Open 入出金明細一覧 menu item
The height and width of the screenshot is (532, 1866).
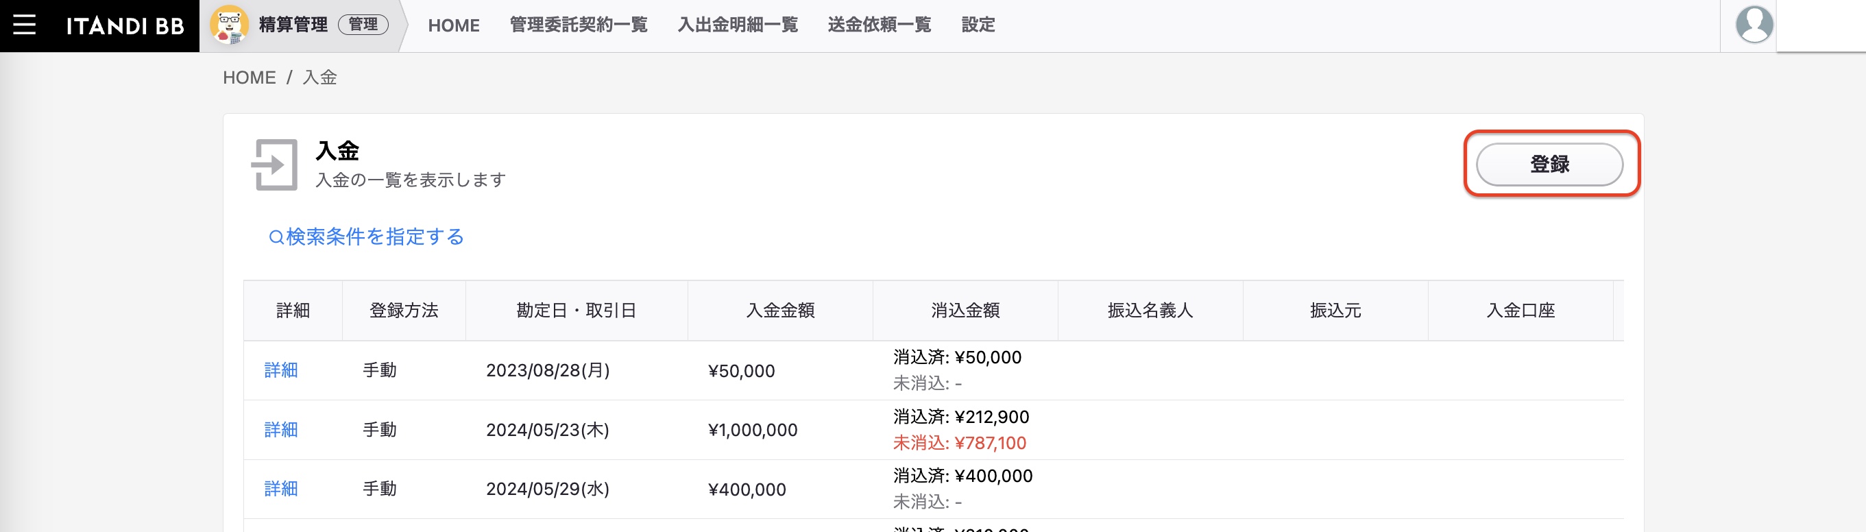(x=738, y=25)
